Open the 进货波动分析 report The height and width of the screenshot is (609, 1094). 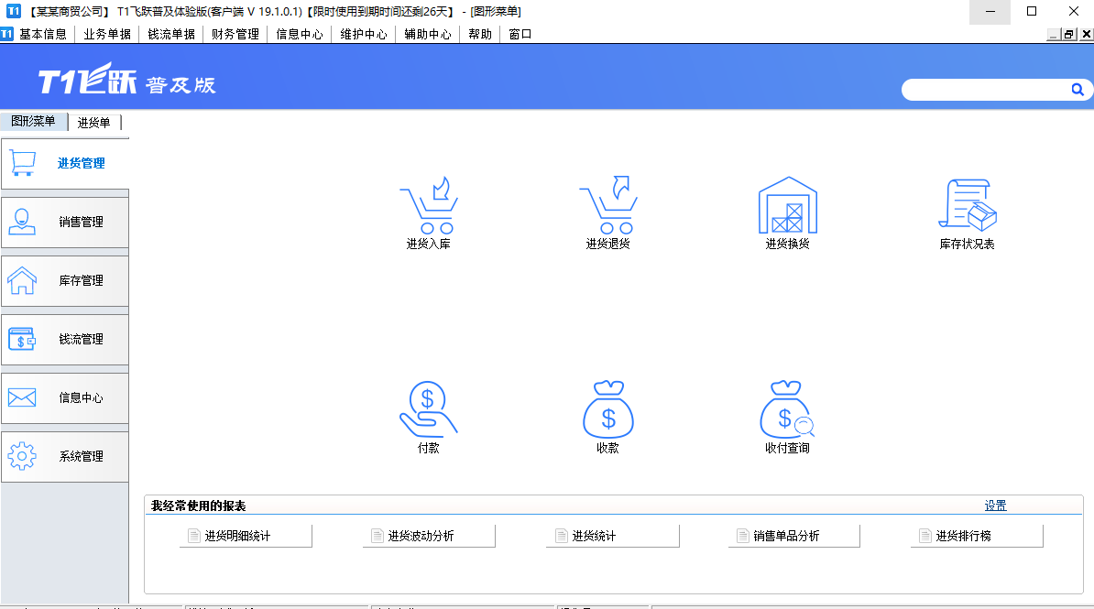429,536
